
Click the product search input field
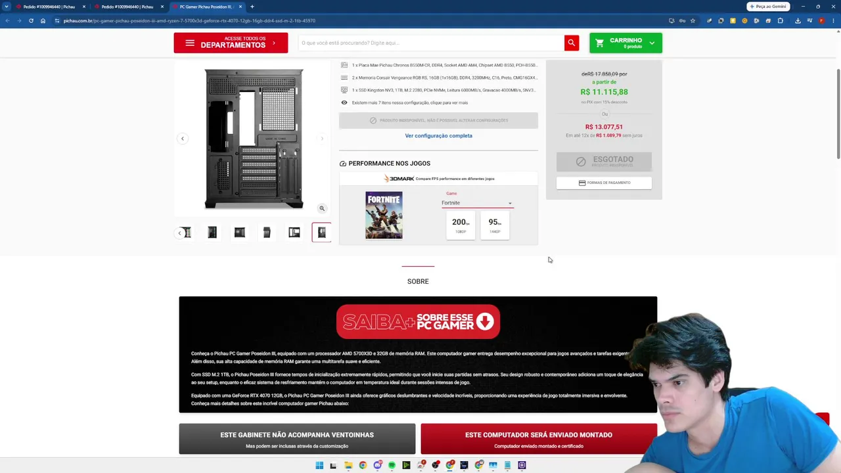[431, 43]
